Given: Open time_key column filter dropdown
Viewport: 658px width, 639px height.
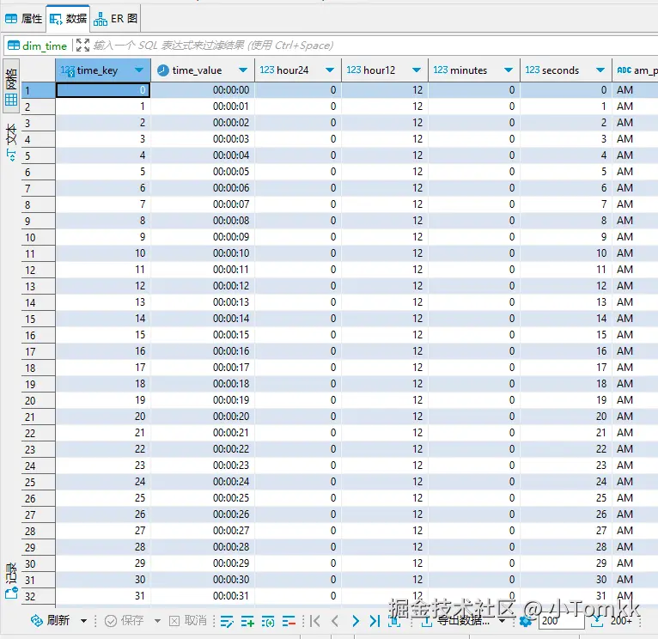Looking at the screenshot, I should (x=139, y=70).
